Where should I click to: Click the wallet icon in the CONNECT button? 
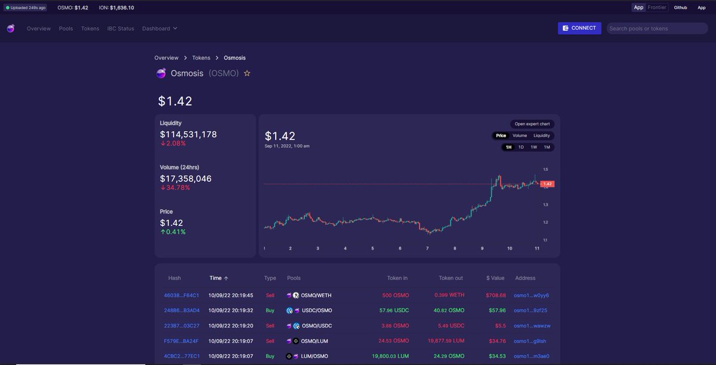point(564,28)
